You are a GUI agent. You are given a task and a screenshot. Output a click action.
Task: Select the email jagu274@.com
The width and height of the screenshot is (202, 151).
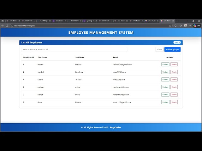[x=120, y=72]
